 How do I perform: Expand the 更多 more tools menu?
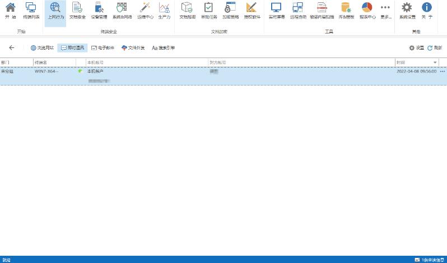(385, 11)
